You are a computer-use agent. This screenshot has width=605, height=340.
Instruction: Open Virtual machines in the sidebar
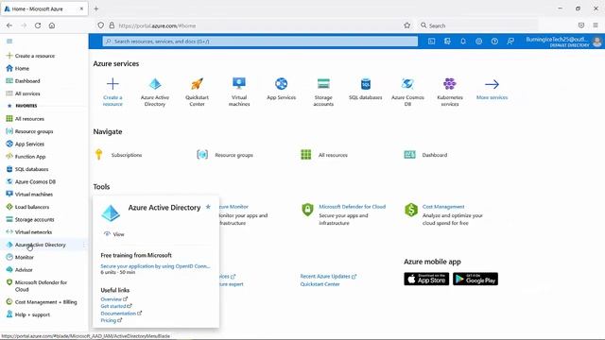(x=29, y=195)
